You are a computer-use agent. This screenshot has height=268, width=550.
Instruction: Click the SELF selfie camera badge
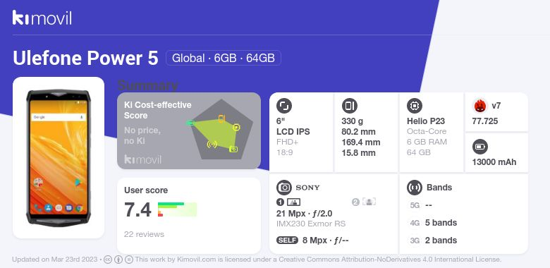click(287, 240)
